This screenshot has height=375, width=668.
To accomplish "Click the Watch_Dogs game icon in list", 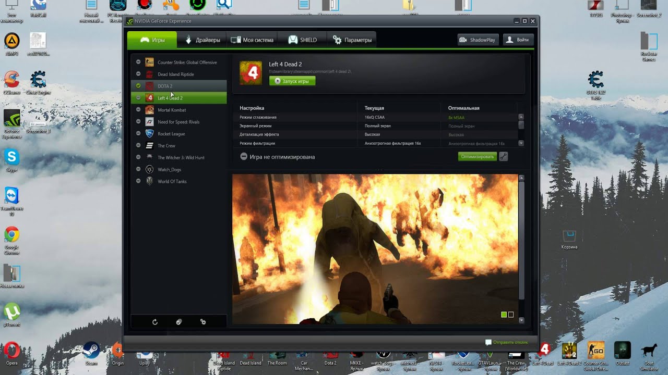I will coord(149,169).
